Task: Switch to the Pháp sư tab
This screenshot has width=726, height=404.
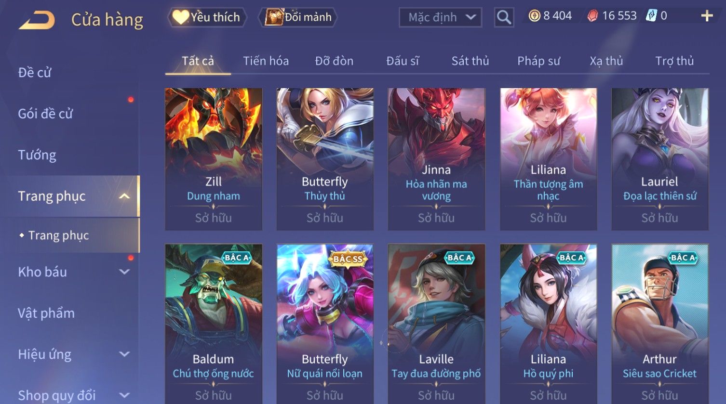Action: point(538,61)
